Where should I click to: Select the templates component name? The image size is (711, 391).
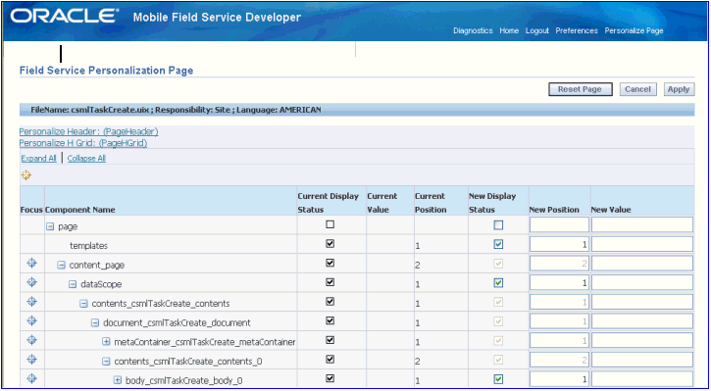click(88, 246)
